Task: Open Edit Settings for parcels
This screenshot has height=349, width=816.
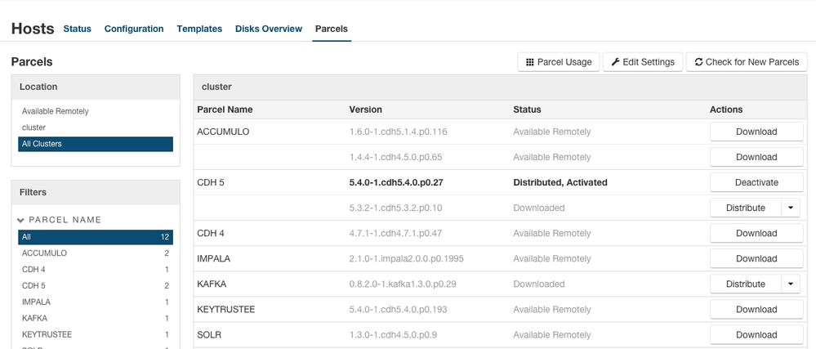Action: (x=643, y=62)
